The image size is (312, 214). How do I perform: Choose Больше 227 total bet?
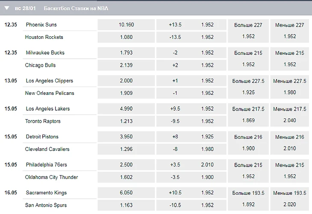point(248,31)
